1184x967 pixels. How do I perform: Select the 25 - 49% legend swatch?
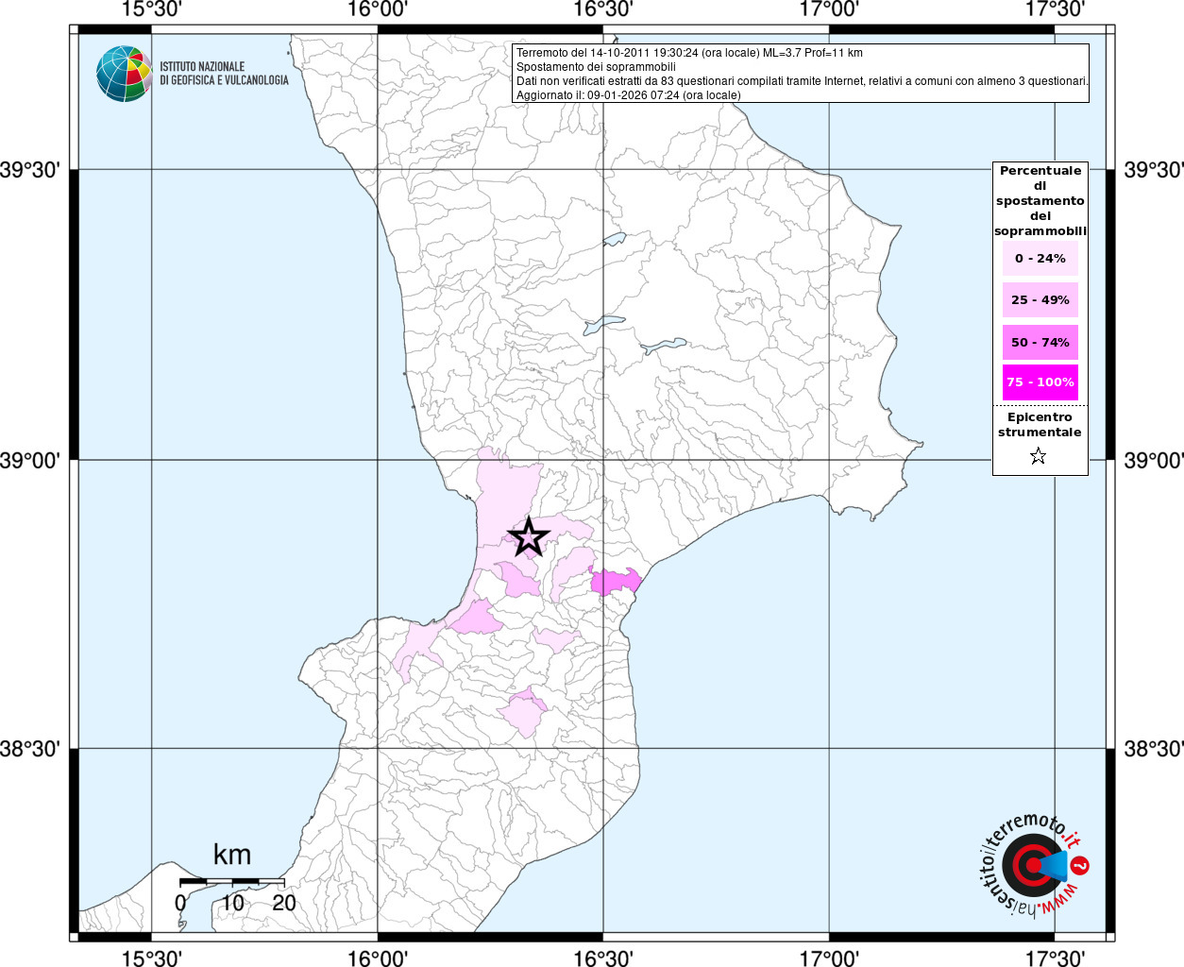[1040, 299]
